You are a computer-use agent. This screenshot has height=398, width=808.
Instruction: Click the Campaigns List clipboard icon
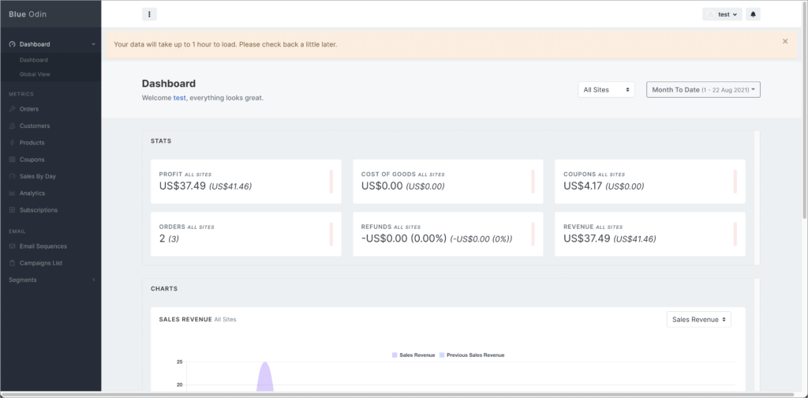pos(13,263)
